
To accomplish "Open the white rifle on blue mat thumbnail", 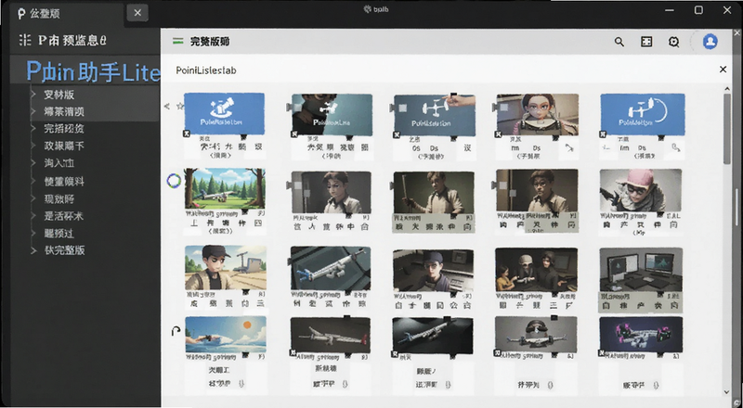I will [x=331, y=268].
